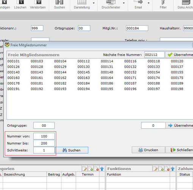Click the Löschen toolbar icon
This screenshot has height=190, width=193.
pyautogui.click(x=21, y=2)
